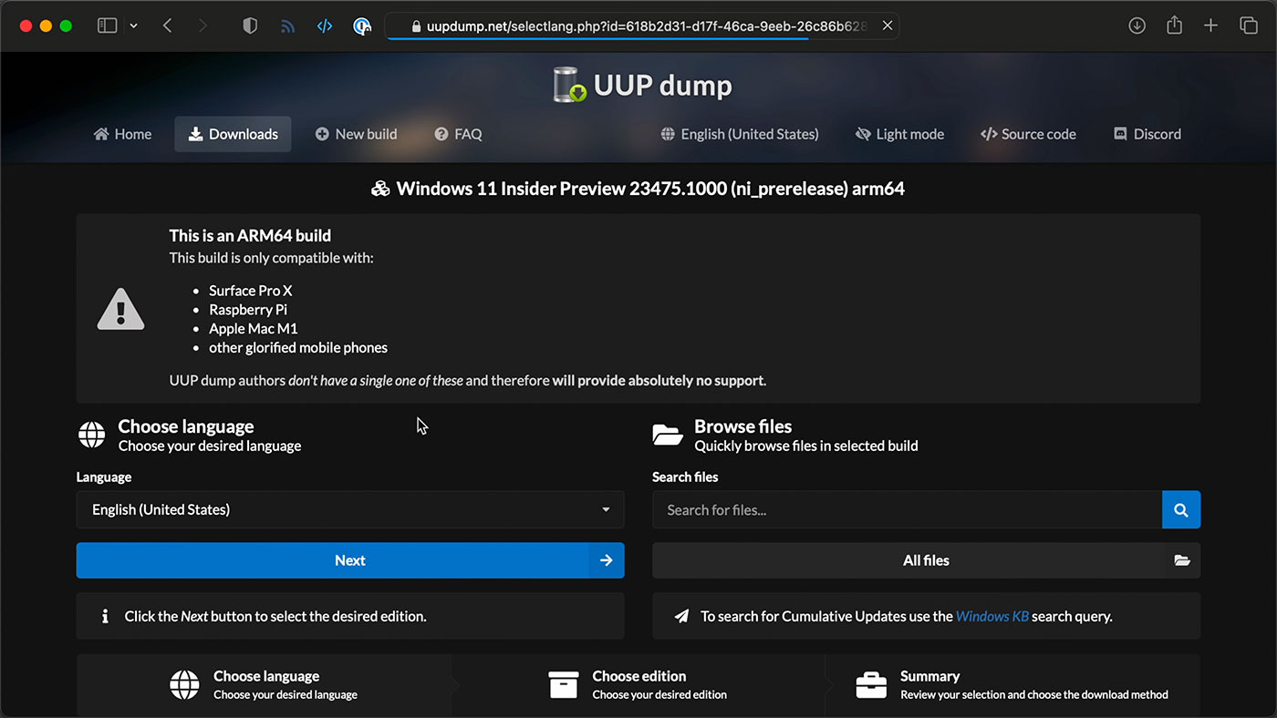Click the open folder Browse files icon

click(x=668, y=435)
